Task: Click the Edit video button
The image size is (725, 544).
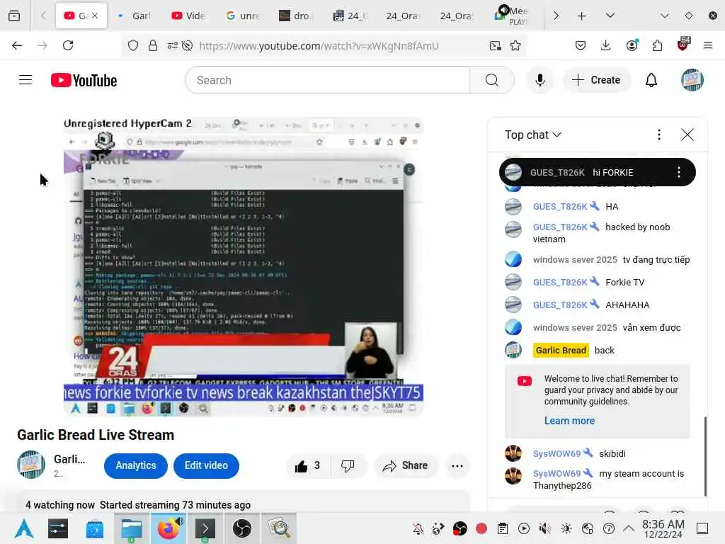Action: point(206,466)
